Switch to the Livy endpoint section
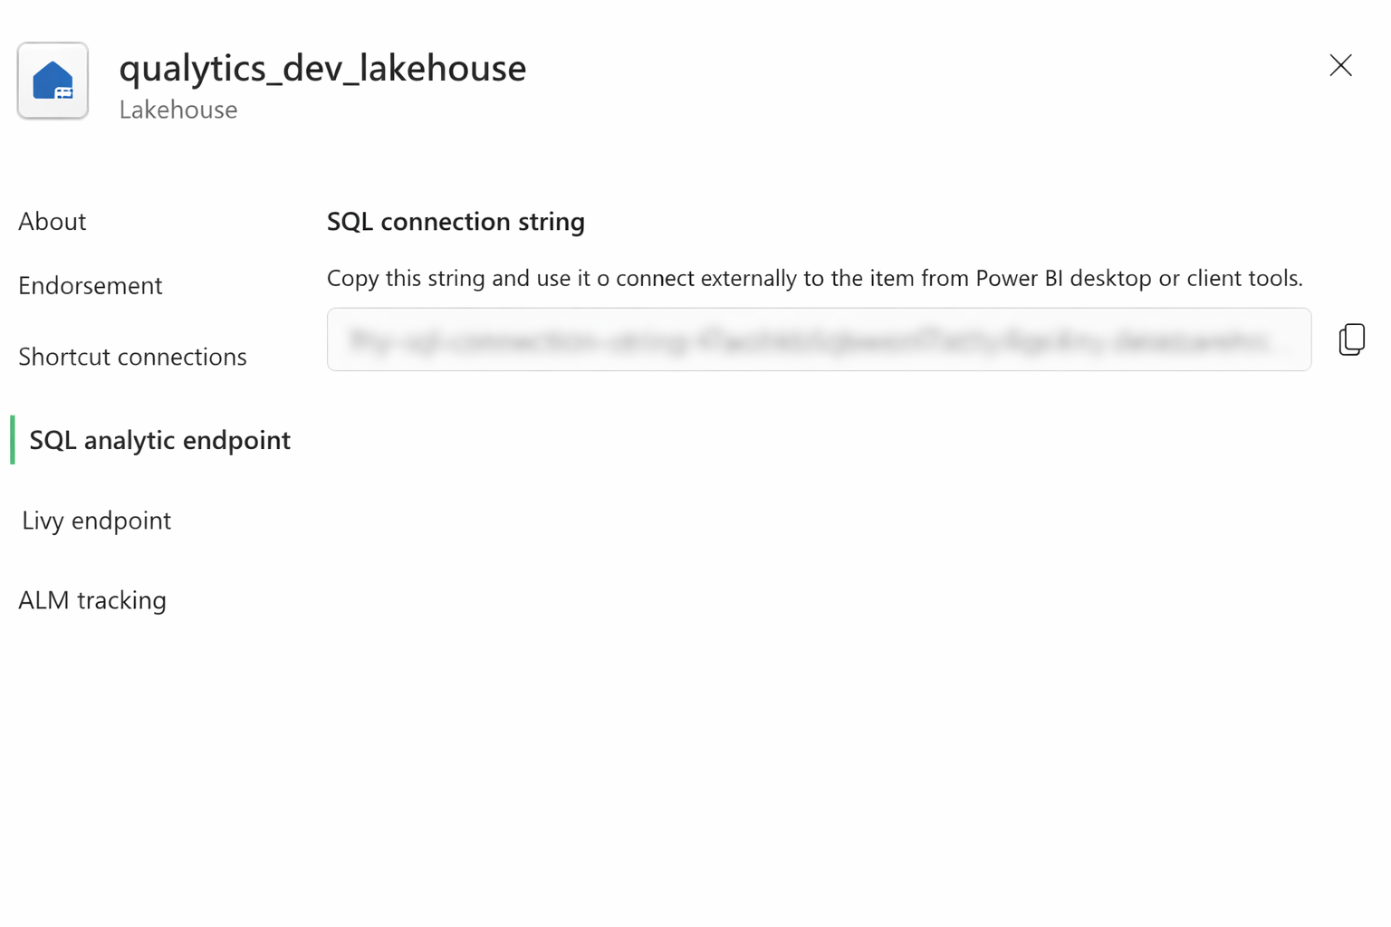1391x927 pixels. tap(96, 521)
